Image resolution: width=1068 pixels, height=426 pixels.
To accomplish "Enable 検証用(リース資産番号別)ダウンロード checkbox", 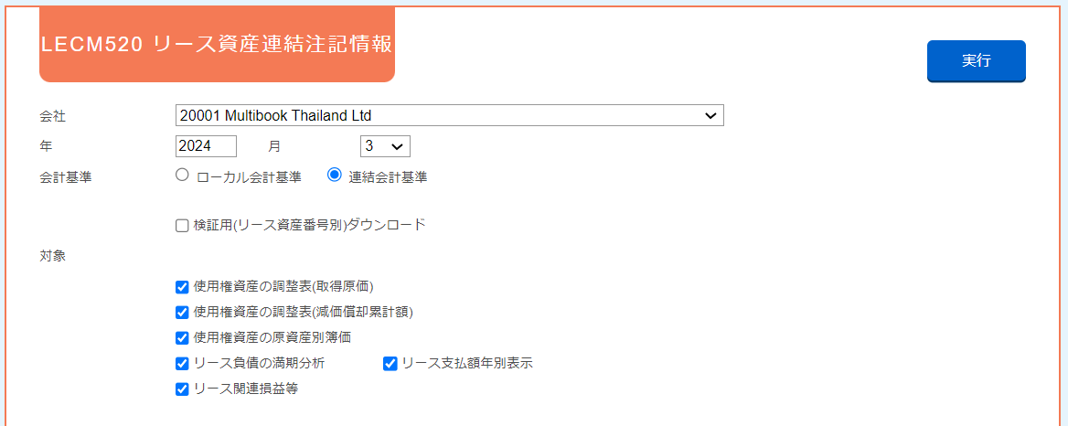I will pyautogui.click(x=182, y=226).
